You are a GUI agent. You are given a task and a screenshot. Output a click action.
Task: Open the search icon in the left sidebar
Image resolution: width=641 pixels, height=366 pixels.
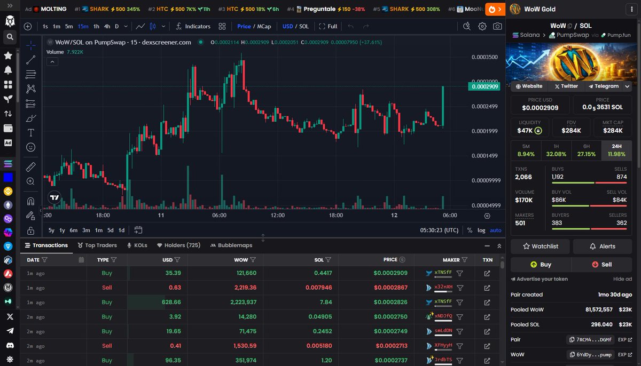click(x=9, y=37)
